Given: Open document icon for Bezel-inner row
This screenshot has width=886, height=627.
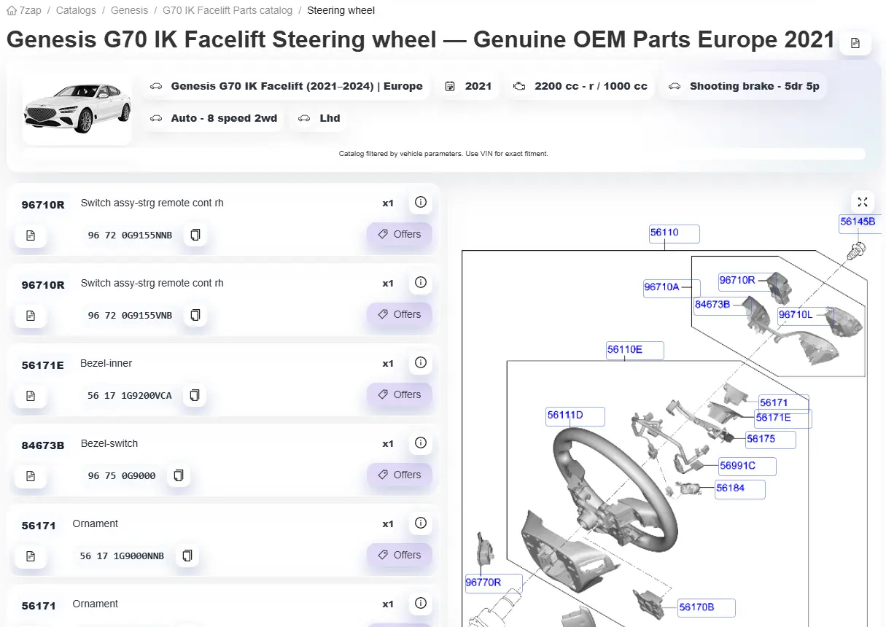Looking at the screenshot, I should tap(31, 396).
